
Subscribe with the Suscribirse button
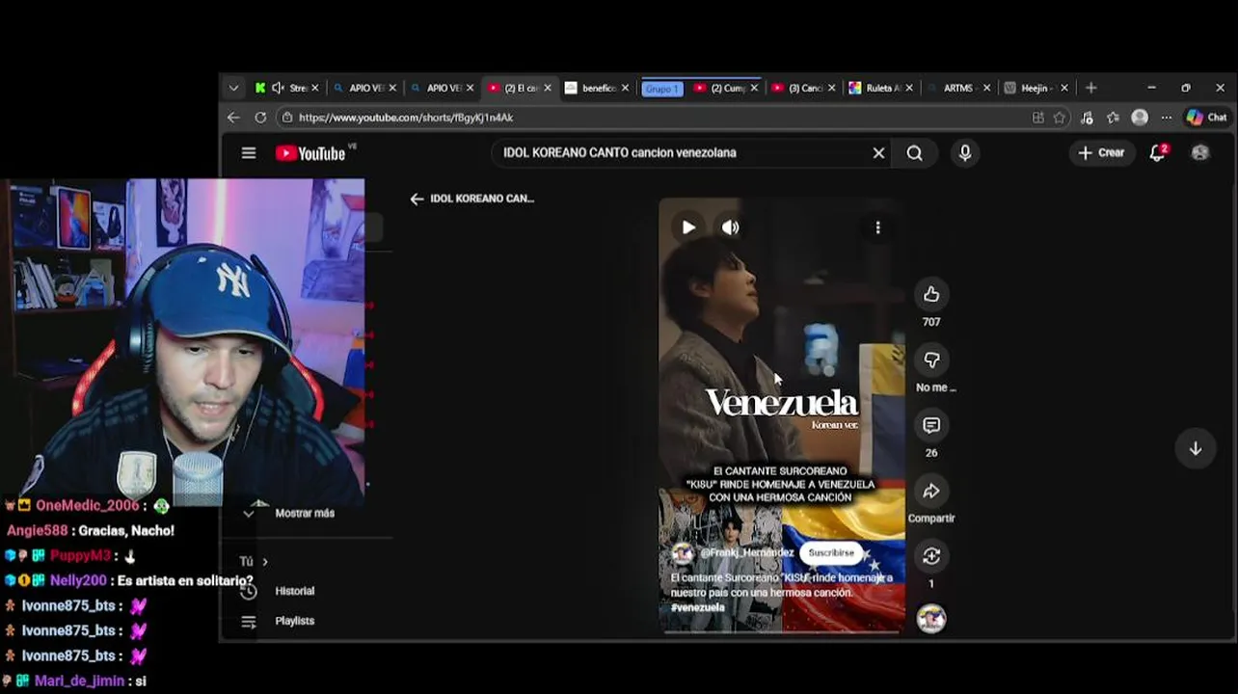[x=831, y=553]
